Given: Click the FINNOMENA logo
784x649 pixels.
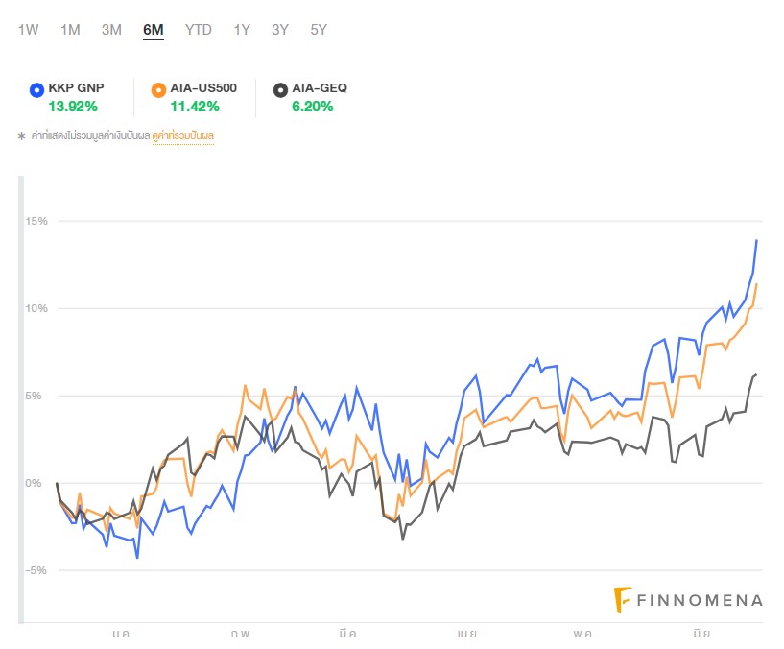Looking at the screenshot, I should 688,600.
